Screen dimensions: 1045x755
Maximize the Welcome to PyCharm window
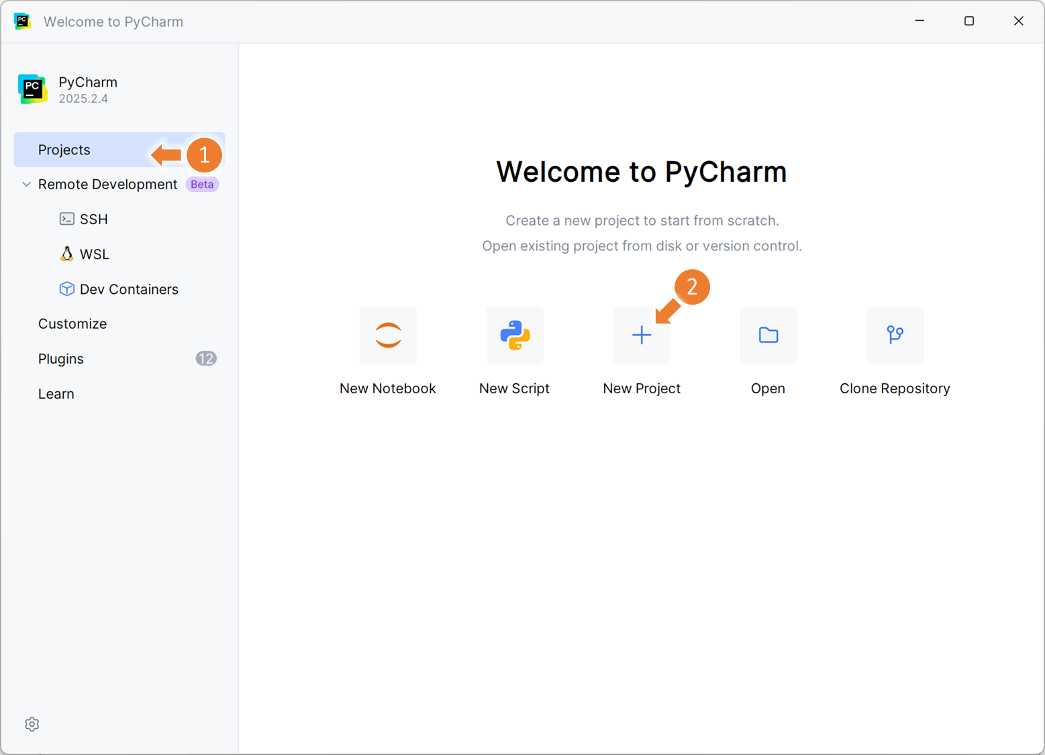(x=969, y=21)
